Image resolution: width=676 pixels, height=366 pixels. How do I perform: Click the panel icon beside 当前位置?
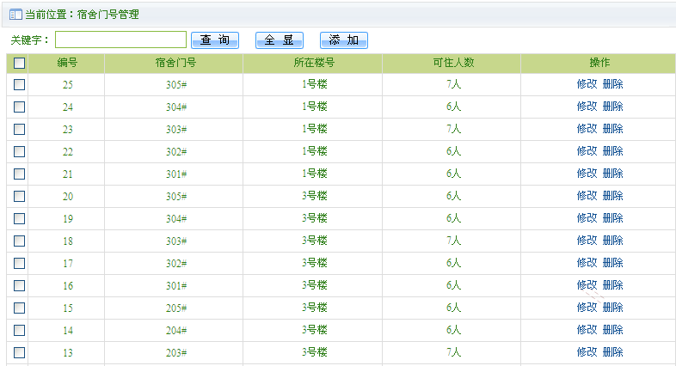coord(15,15)
